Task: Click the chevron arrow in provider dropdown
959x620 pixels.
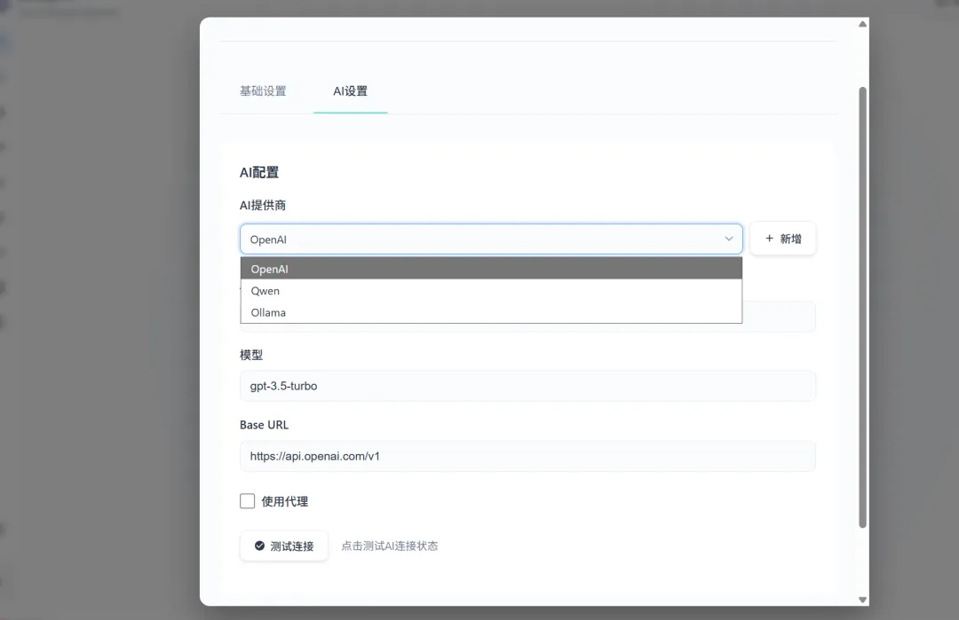Action: [729, 239]
